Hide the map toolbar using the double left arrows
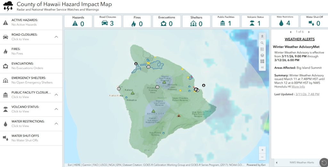Image resolution: width=328 pixels, height=167 pixels. (x=262, y=67)
